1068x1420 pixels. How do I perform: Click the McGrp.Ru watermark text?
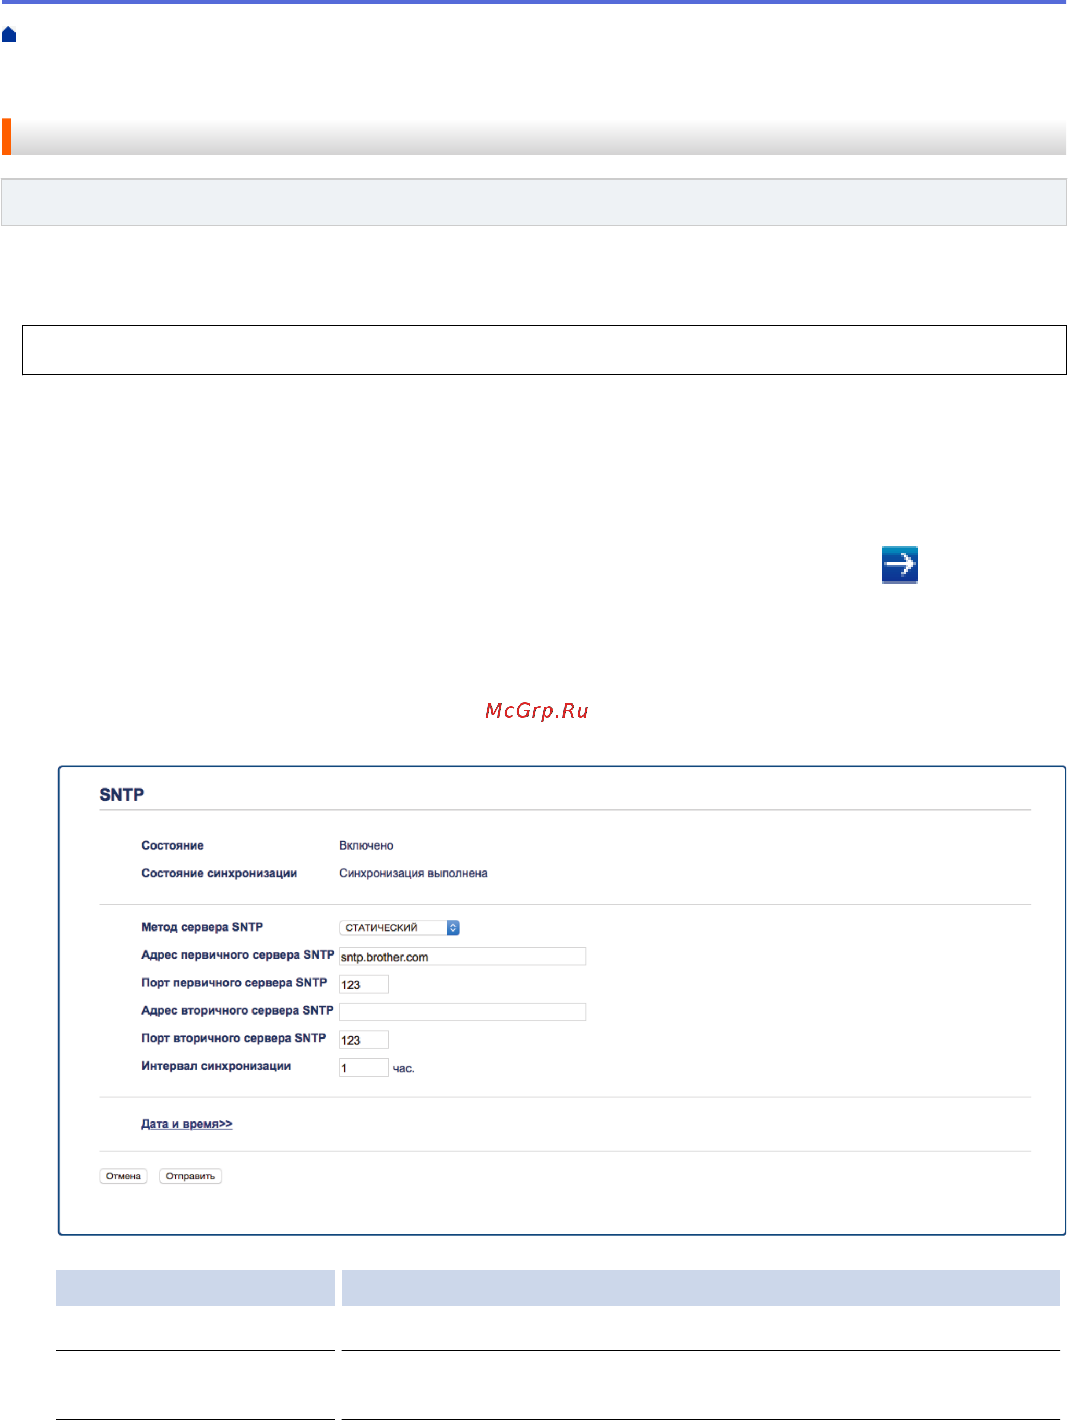[x=536, y=710]
